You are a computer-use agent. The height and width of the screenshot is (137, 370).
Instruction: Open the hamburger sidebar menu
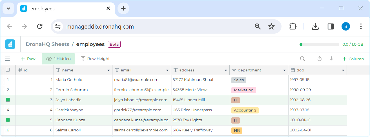coord(7,59)
